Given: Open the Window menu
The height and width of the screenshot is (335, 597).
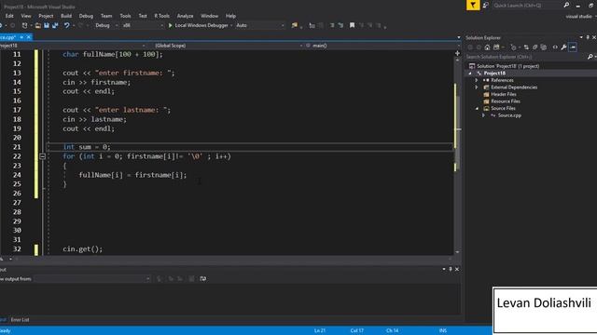Looking at the screenshot, I should tap(209, 16).
